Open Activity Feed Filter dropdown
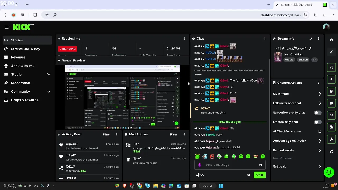Image resolution: width=338 pixels, height=190 pixels. (106, 134)
